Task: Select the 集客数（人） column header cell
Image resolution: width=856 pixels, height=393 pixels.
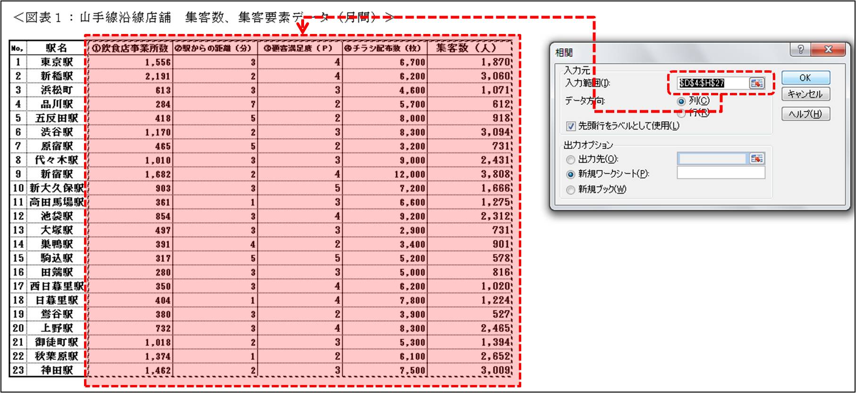Action: tap(469, 48)
